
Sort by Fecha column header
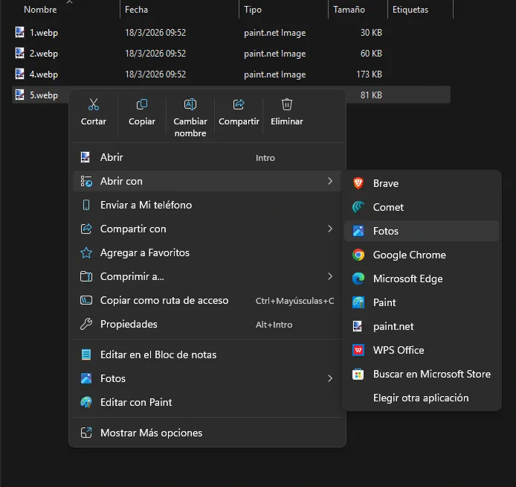(136, 10)
